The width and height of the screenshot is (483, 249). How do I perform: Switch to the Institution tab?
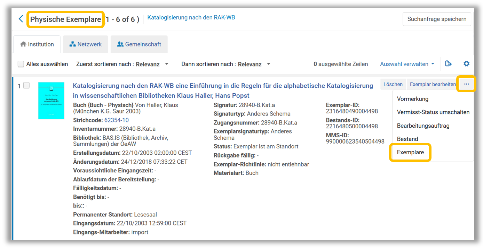[x=37, y=44]
